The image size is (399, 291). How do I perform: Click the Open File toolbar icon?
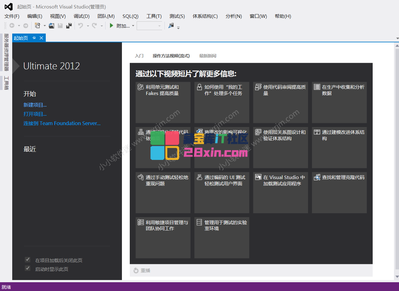tap(51, 26)
